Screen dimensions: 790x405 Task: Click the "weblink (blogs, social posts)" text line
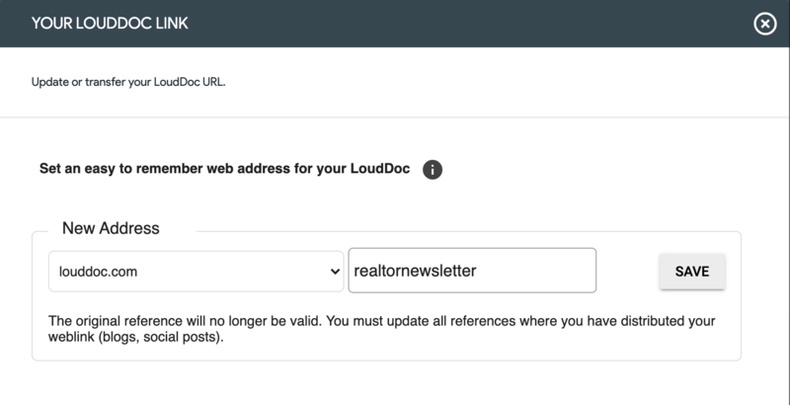coord(139,339)
